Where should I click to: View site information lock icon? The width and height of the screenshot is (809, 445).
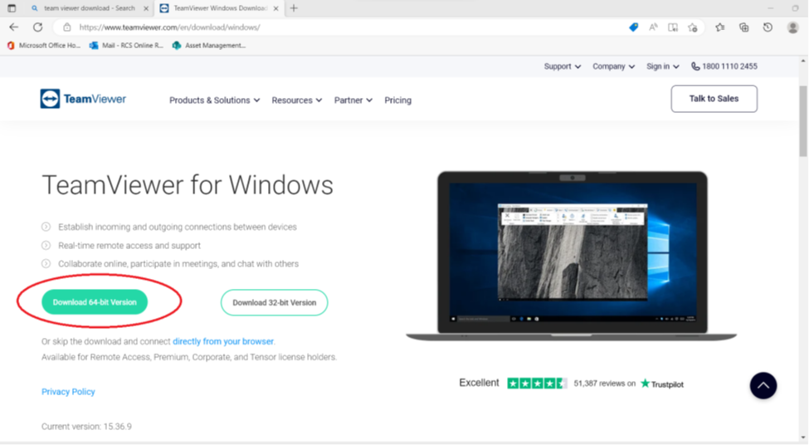(66, 27)
